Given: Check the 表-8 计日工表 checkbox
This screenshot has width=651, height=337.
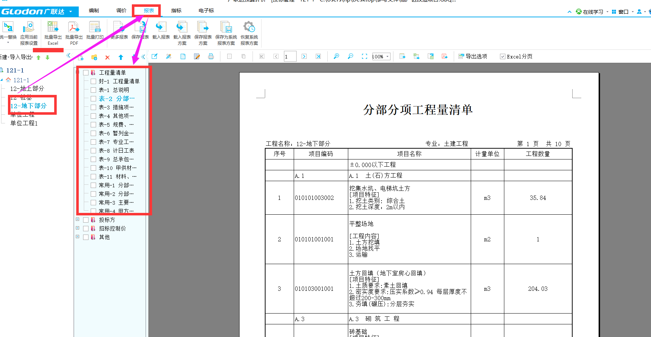Looking at the screenshot, I should 93,151.
